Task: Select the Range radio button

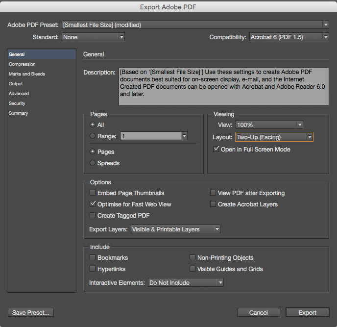Action: click(x=93, y=136)
